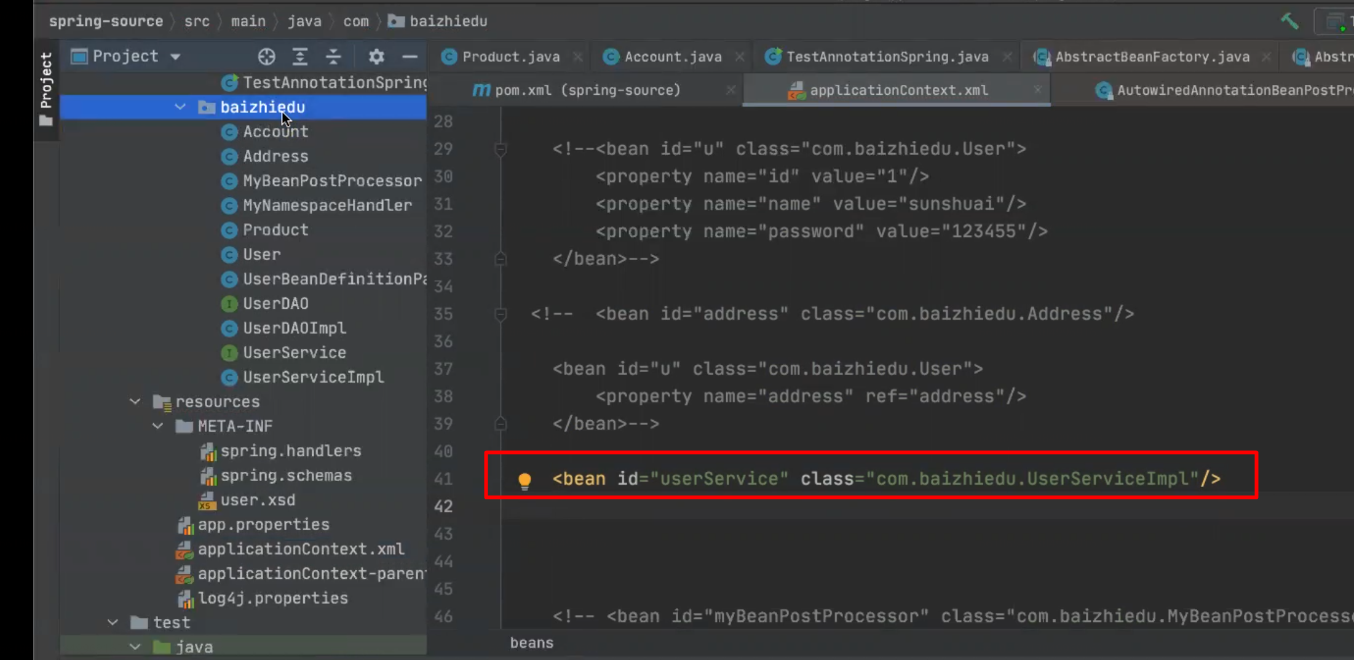Hide the Project panel with minus icon

(x=410, y=57)
